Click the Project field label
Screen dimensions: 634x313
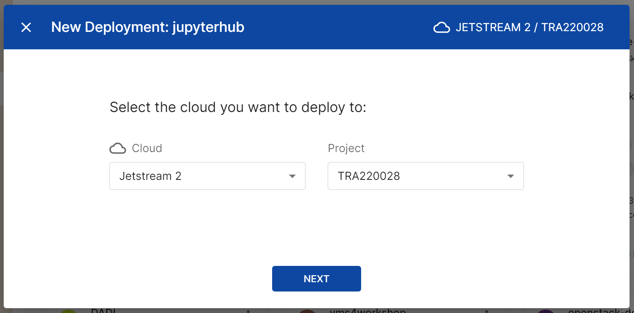[346, 148]
